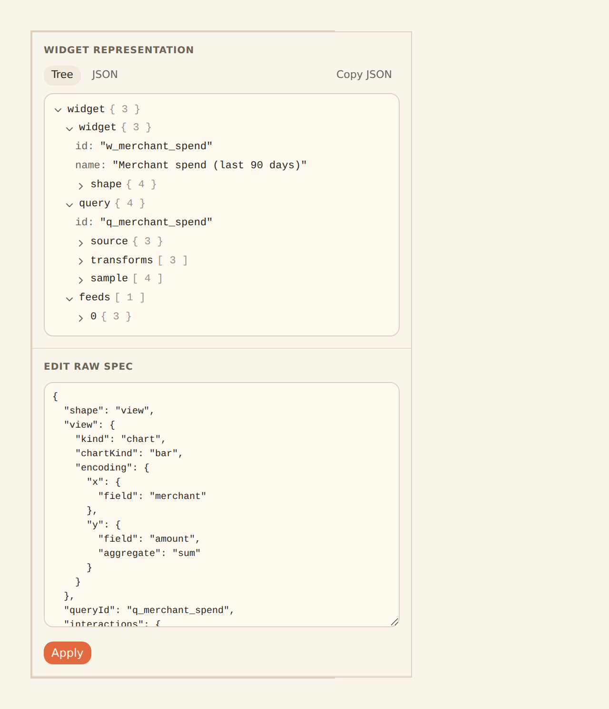Viewport: 609px width, 709px height.
Task: Select the Merchant spend name row
Action: pyautogui.click(x=191, y=165)
